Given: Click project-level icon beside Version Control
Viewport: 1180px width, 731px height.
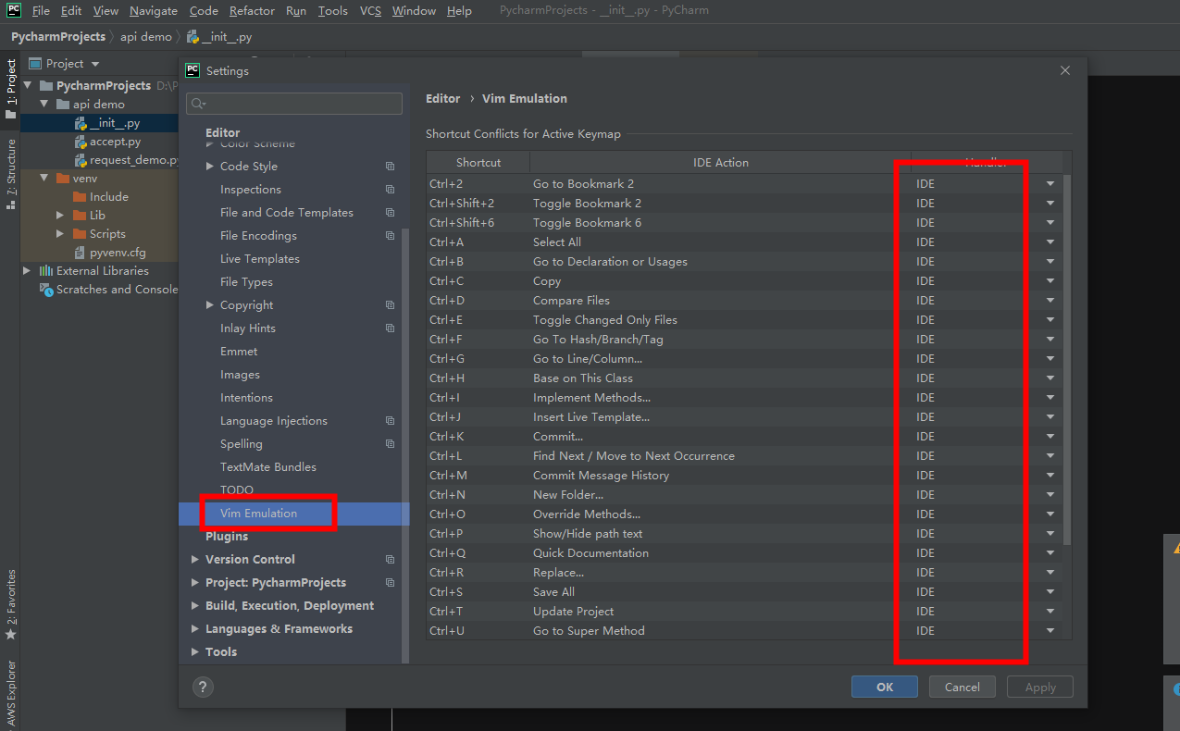Looking at the screenshot, I should click(x=390, y=560).
